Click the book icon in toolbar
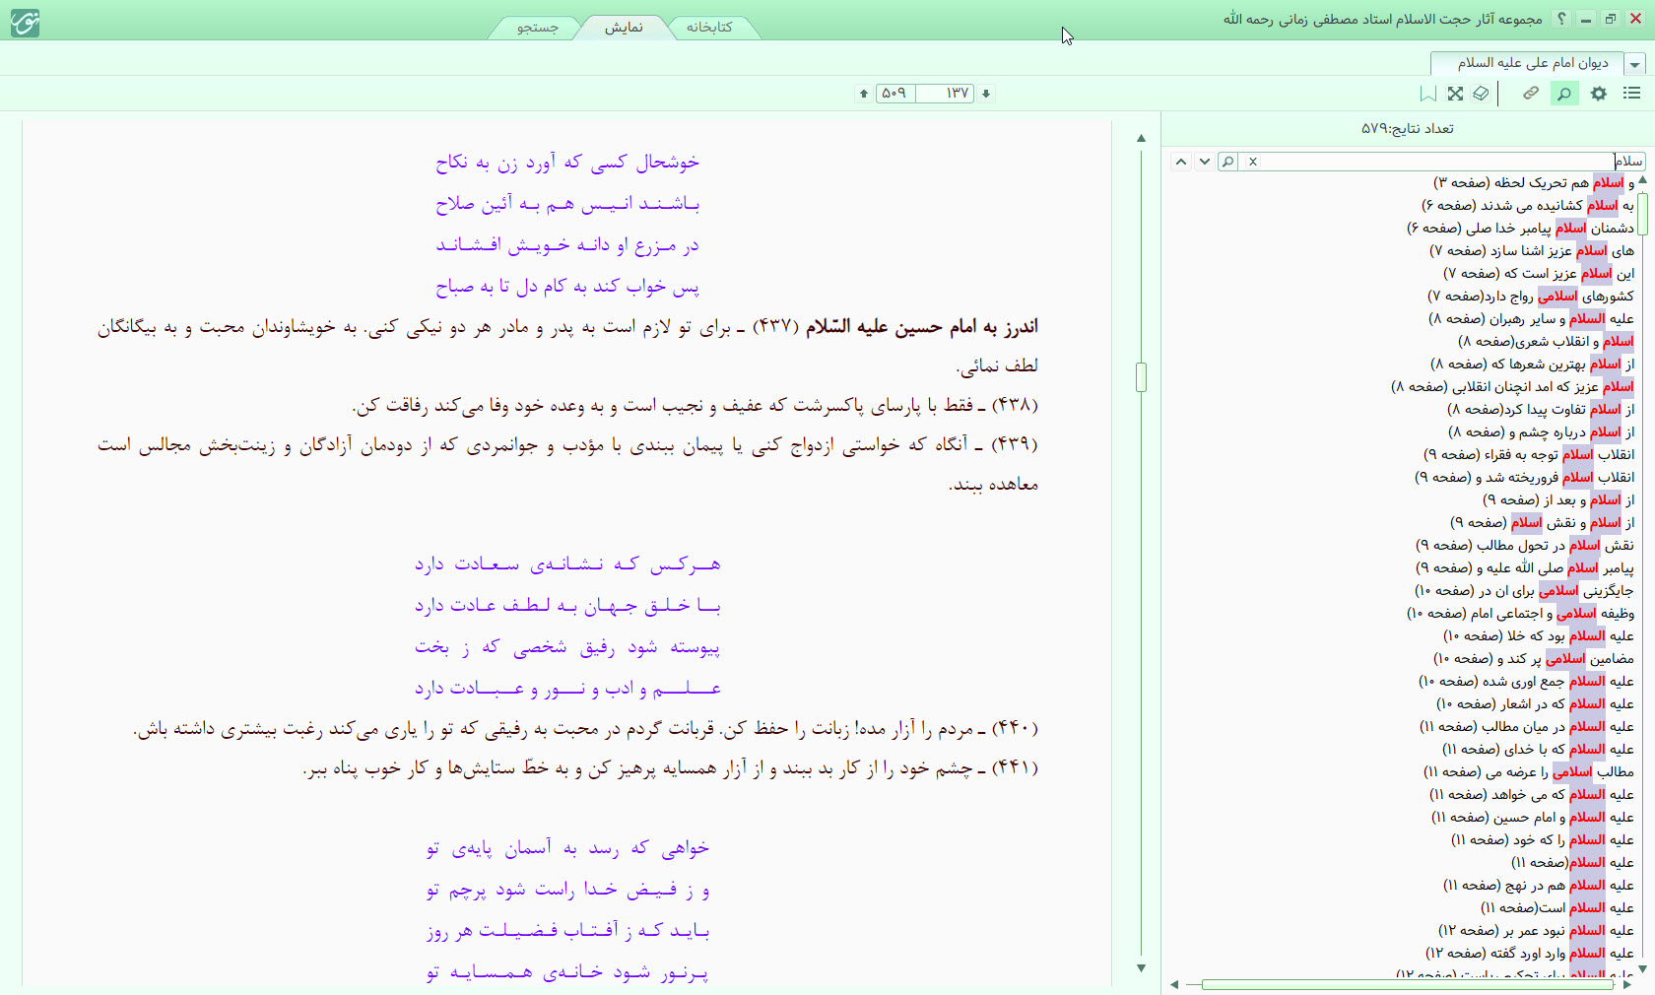 tap(1482, 94)
